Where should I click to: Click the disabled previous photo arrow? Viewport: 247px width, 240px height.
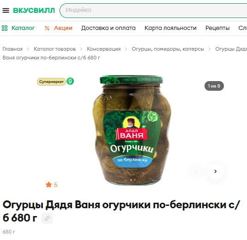click(196, 171)
